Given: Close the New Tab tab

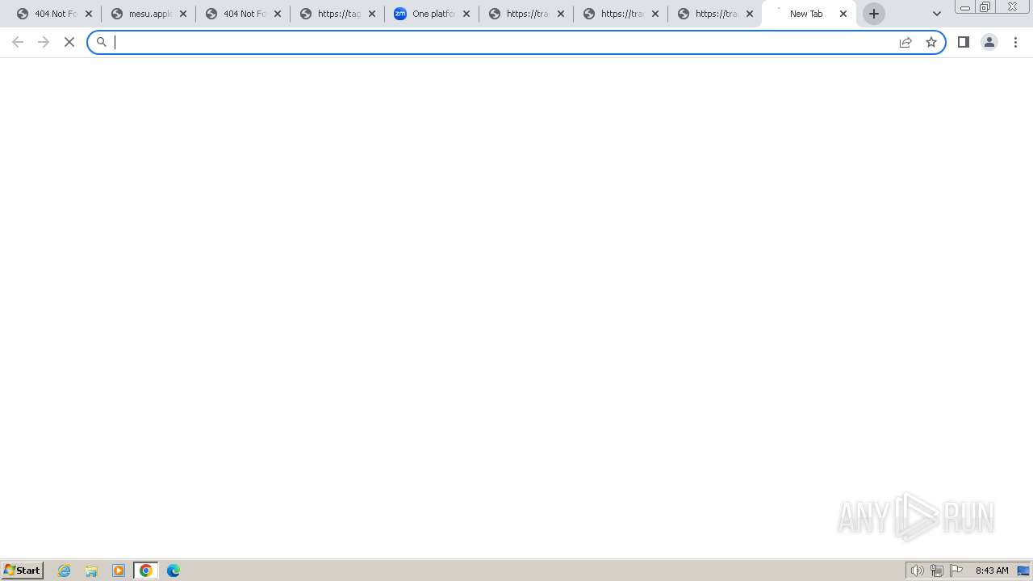Looking at the screenshot, I should [x=843, y=14].
